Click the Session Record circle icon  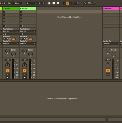[78, 3]
